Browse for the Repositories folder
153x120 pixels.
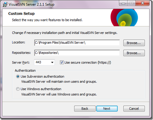[x=134, y=53]
